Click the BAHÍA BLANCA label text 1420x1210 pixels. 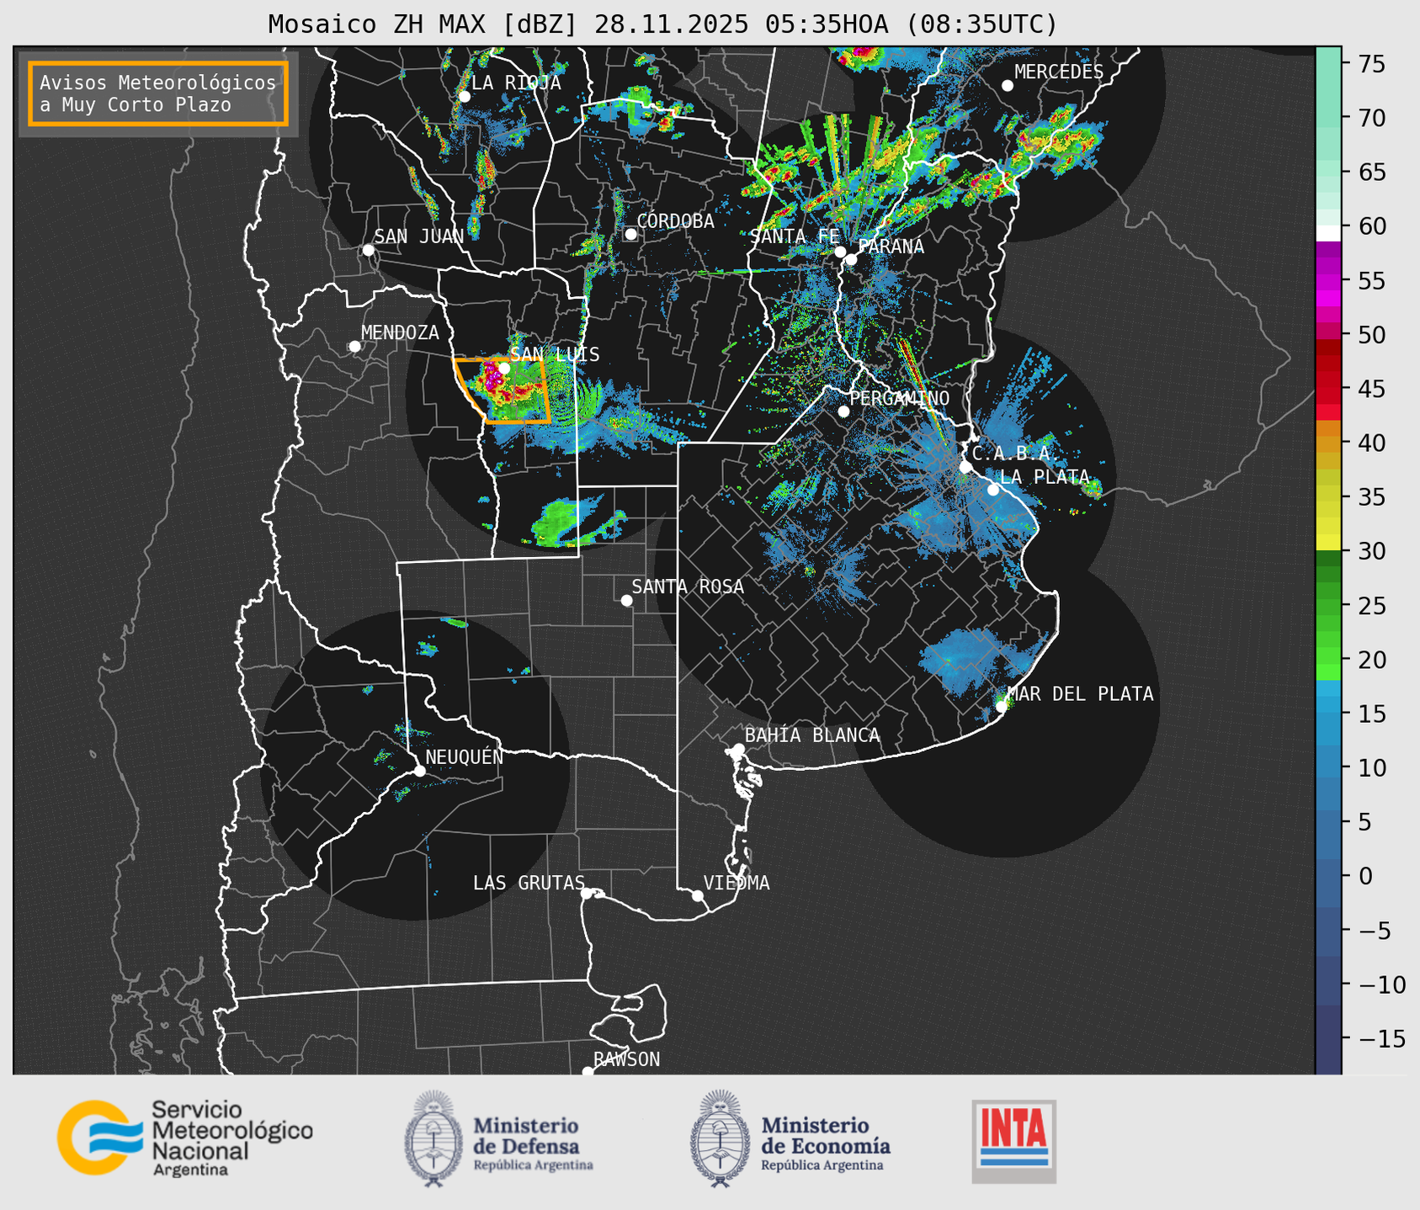click(812, 735)
